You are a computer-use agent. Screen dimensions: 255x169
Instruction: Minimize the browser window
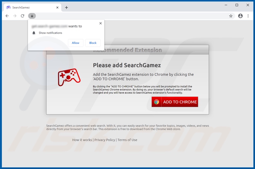[226, 5]
